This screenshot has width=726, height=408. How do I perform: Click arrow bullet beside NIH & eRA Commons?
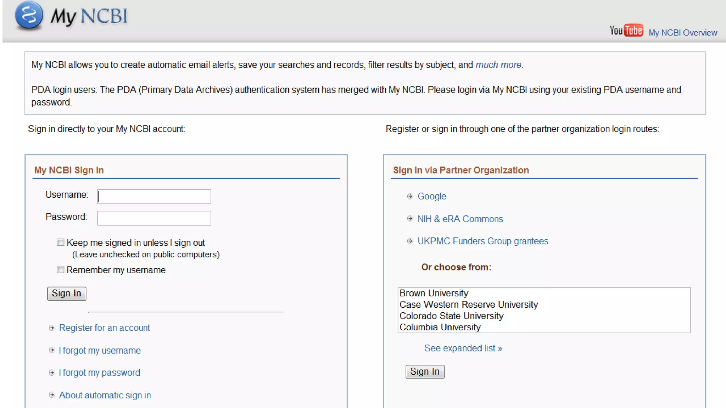coord(410,219)
